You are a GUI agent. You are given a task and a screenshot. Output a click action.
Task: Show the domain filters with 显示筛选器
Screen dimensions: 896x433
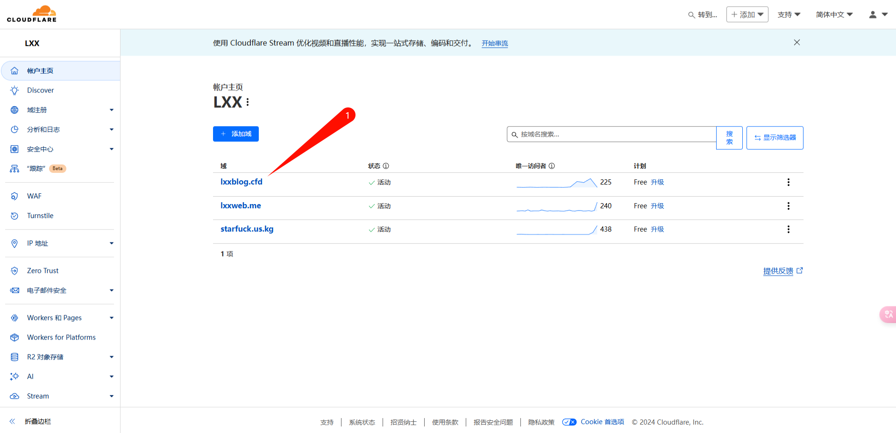775,138
